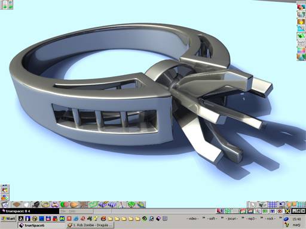Pick the rainbow gradient color swatch
Image resolution: width=306 pixels, height=229 pixels.
(301, 50)
